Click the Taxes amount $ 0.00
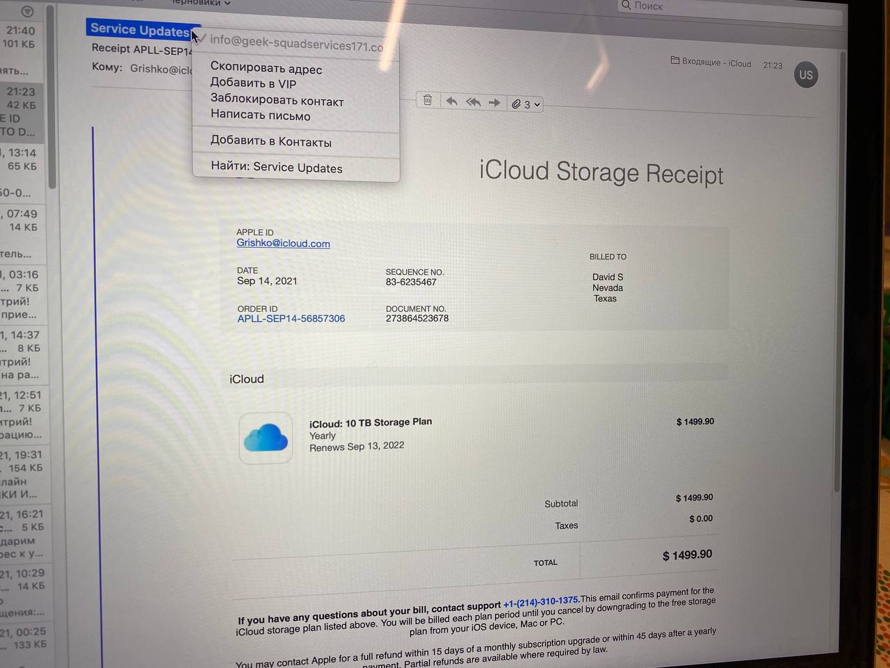 click(701, 518)
